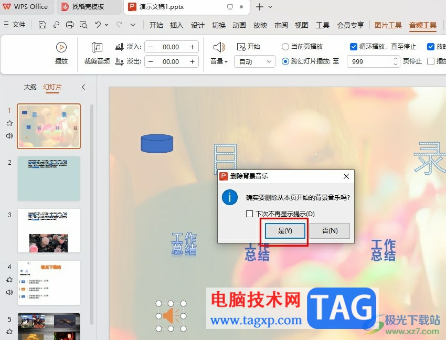
Task: Select slide 4 thumbnail
Action: coord(49,283)
